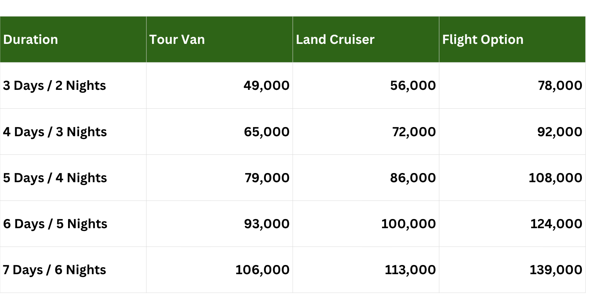Click the 3 Days / 2 Nights row label

pyautogui.click(x=55, y=86)
